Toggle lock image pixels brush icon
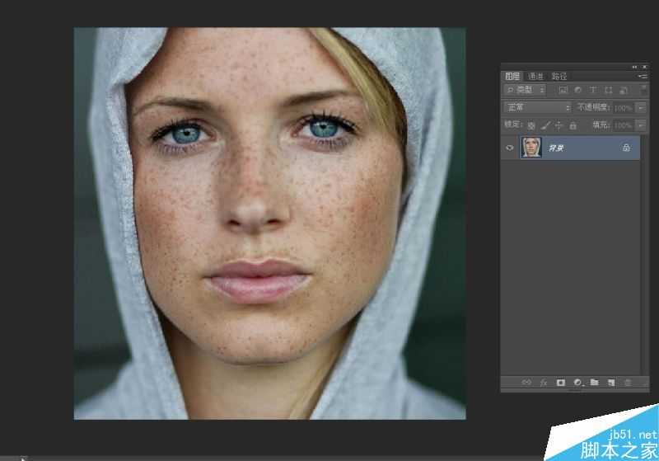Screen dimensions: 659x461 [x=545, y=125]
